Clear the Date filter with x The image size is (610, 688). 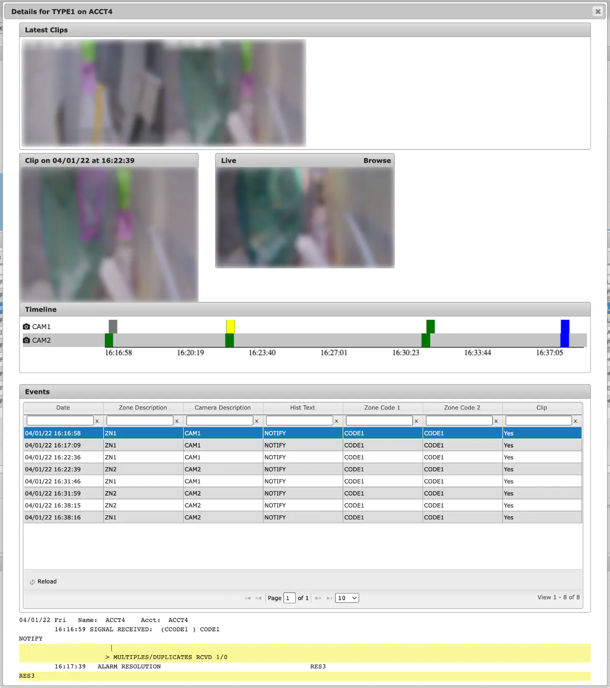tap(97, 421)
